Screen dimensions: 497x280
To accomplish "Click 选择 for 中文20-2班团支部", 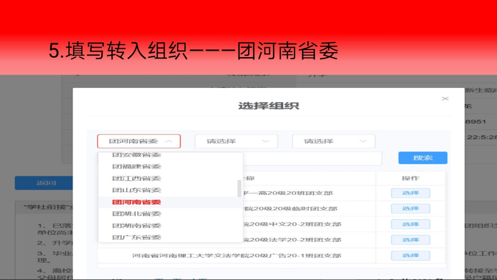I will click(x=410, y=224).
